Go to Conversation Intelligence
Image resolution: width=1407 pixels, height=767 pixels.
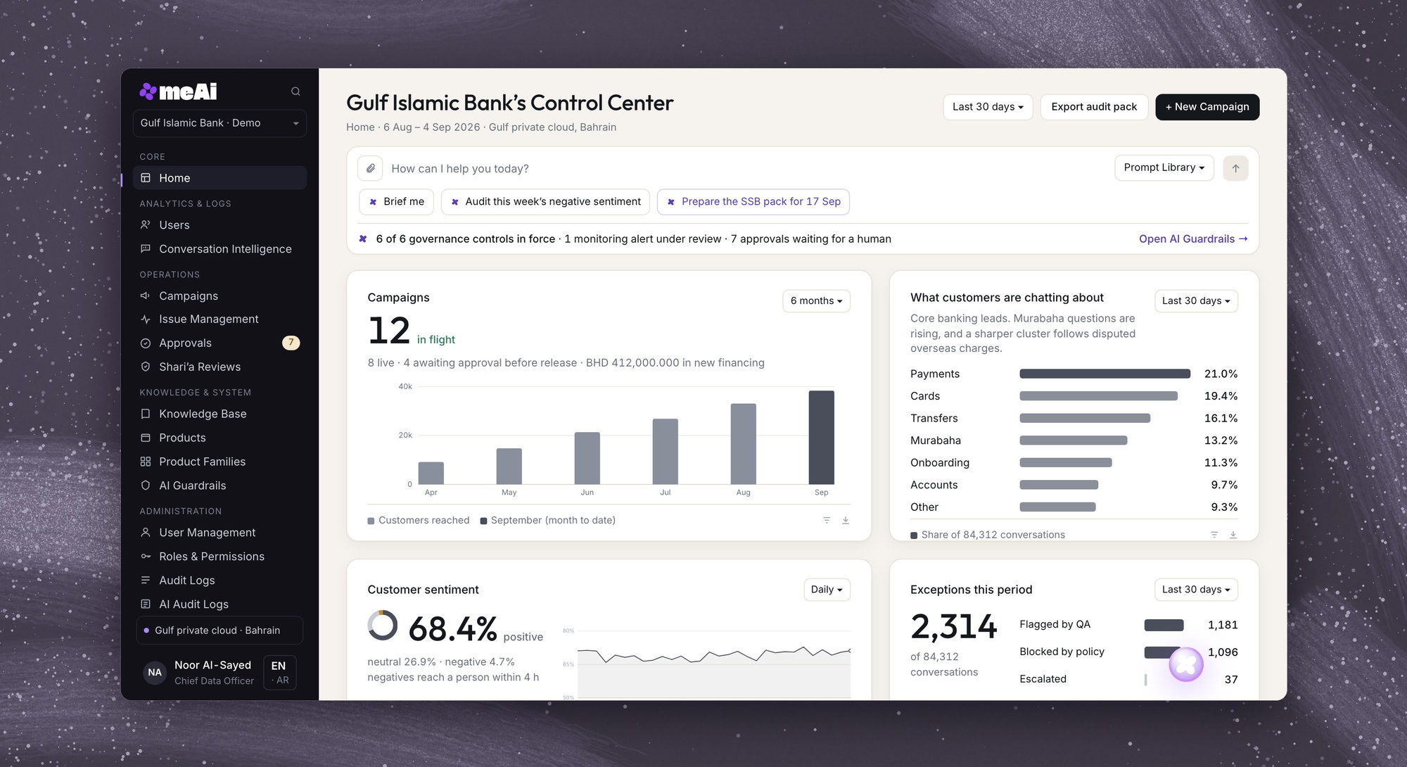pyautogui.click(x=219, y=249)
